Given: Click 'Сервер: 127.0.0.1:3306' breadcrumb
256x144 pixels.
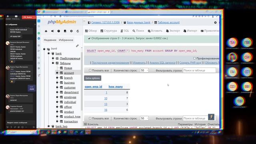Looking at the screenshot, I should click(106, 22).
